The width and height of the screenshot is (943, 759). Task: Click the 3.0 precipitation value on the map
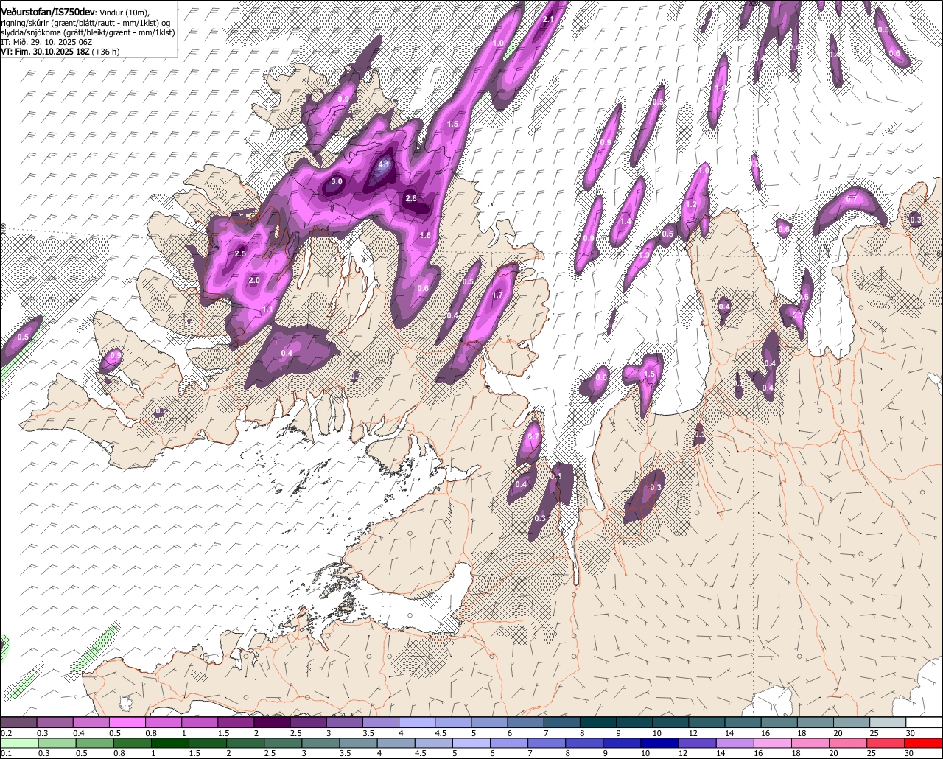point(337,181)
